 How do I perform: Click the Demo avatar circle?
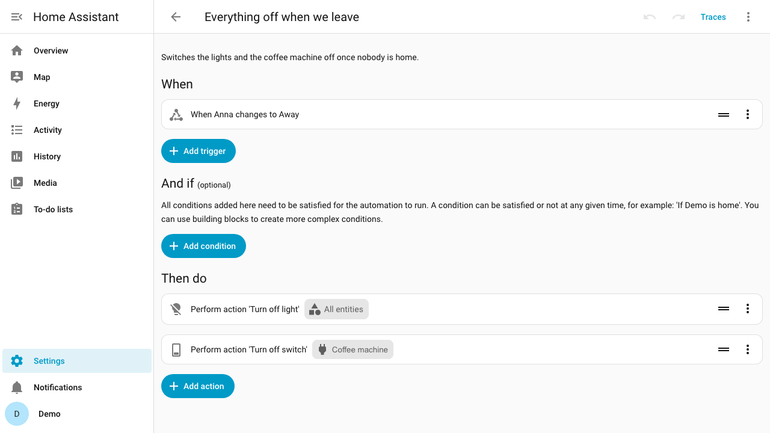(x=17, y=414)
